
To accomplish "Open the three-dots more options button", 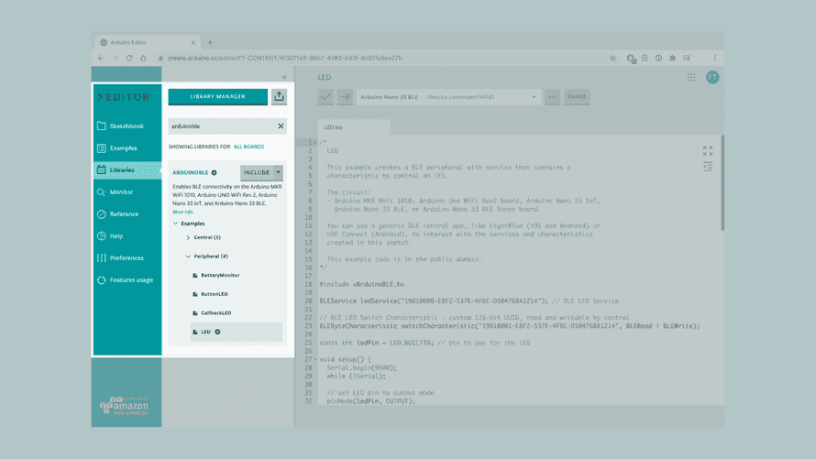I will pos(552,97).
